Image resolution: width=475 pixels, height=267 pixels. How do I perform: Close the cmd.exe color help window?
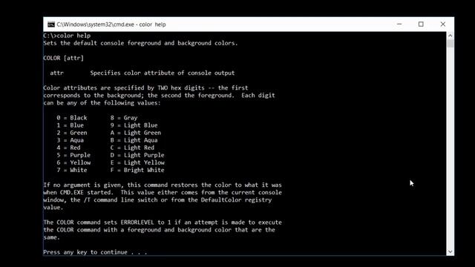(442, 24)
